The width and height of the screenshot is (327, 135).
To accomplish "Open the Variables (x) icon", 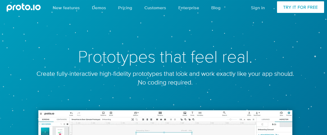I will pos(200,113).
